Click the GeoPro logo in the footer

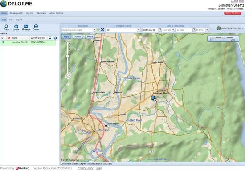coord(23,168)
